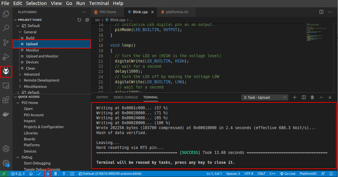Expand the Miscellaneous task group

point(20,87)
